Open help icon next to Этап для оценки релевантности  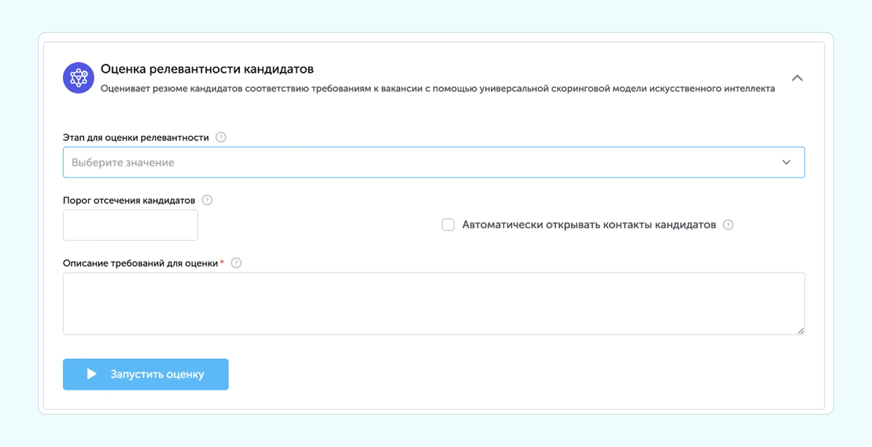pos(221,137)
